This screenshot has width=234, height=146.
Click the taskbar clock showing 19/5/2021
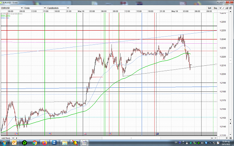tap(226, 143)
